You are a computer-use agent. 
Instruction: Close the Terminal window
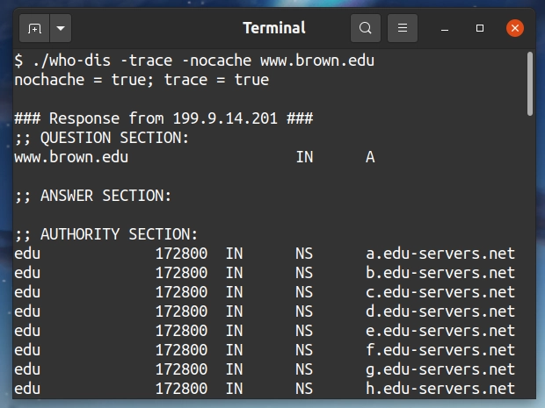515,28
